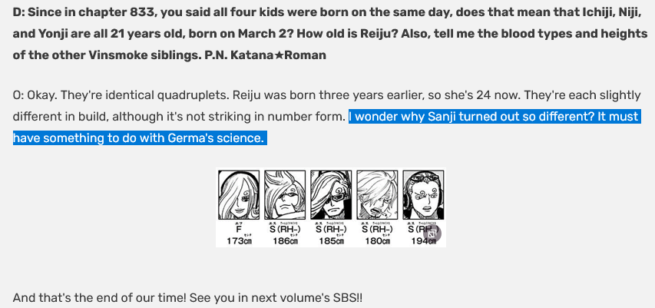Click the 186cm height label
Viewport: 655px width, 308px height.
[x=285, y=241]
